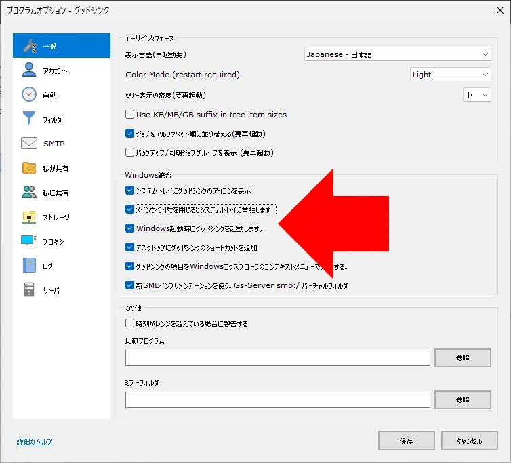Open the SMTP envelope icon

tap(29, 143)
